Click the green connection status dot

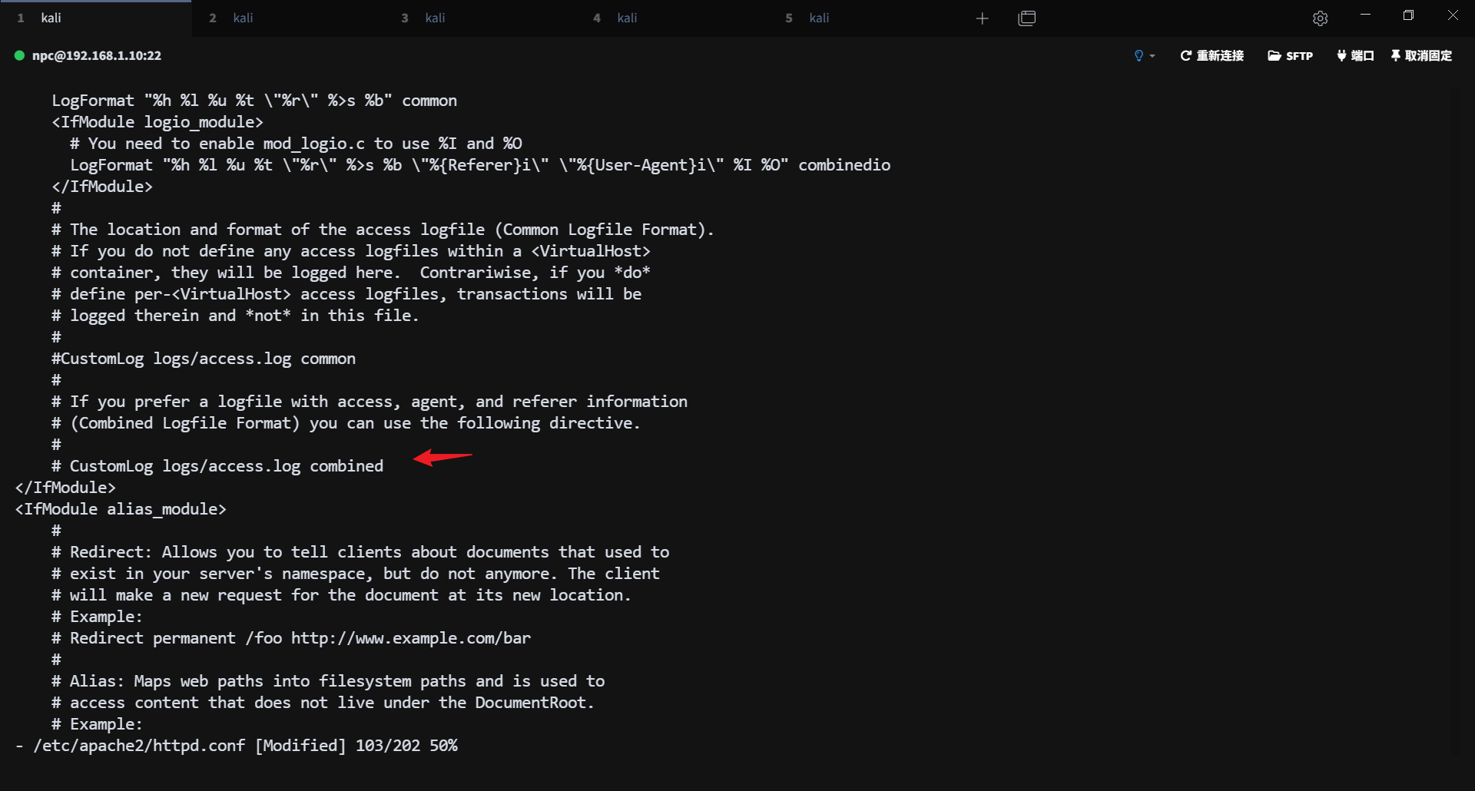19,55
